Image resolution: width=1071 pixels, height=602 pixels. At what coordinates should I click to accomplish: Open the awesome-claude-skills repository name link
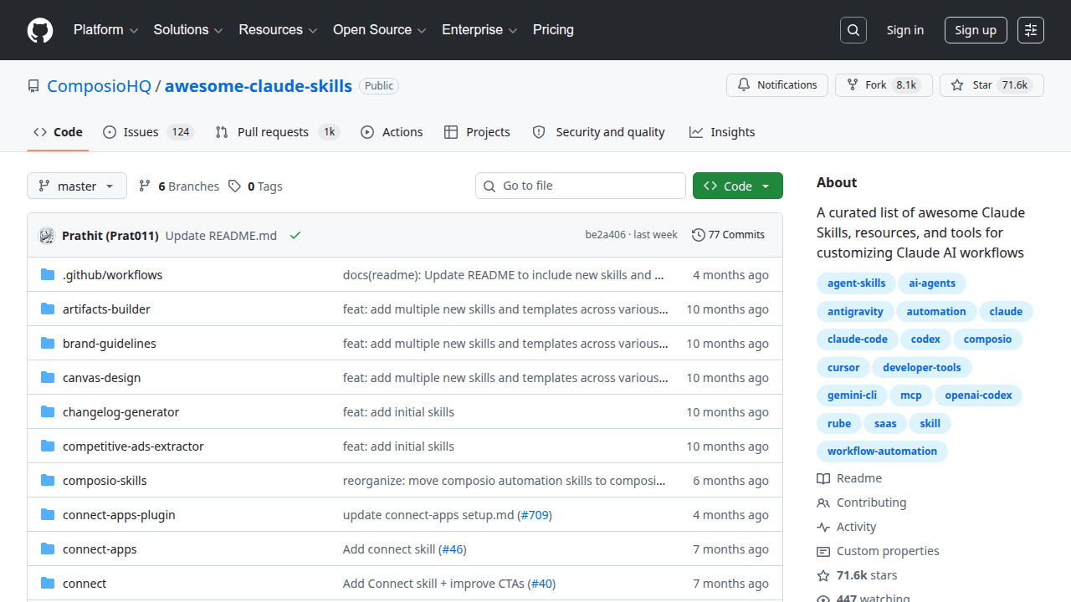click(x=259, y=86)
